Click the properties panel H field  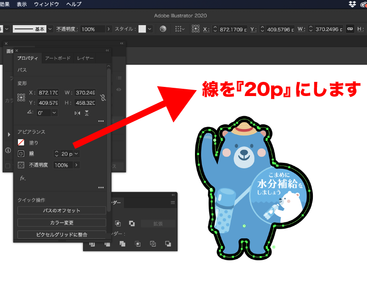click(x=85, y=103)
